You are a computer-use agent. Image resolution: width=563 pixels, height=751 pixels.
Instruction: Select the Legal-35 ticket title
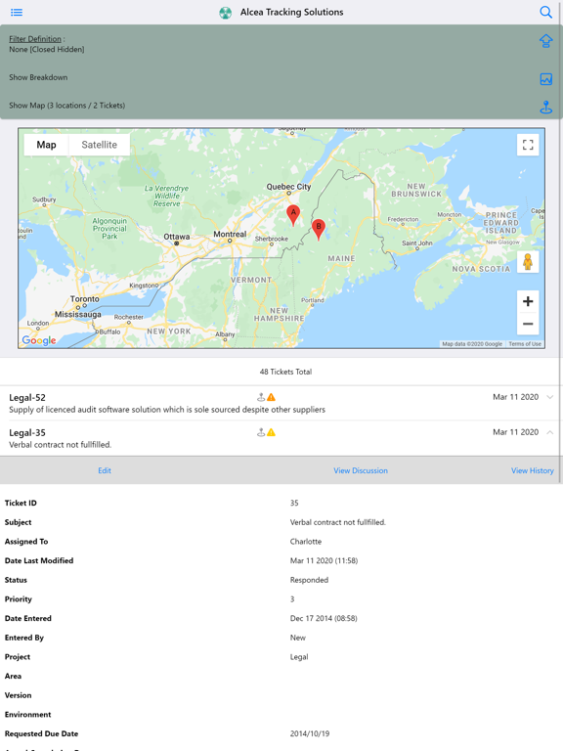tap(27, 433)
